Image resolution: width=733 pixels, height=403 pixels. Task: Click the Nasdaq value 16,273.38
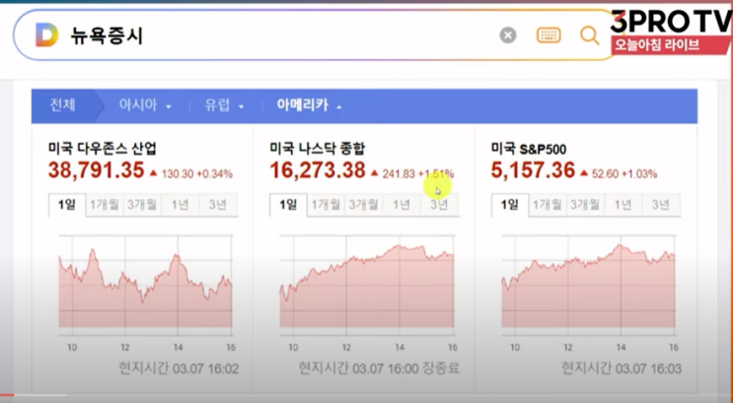point(318,170)
